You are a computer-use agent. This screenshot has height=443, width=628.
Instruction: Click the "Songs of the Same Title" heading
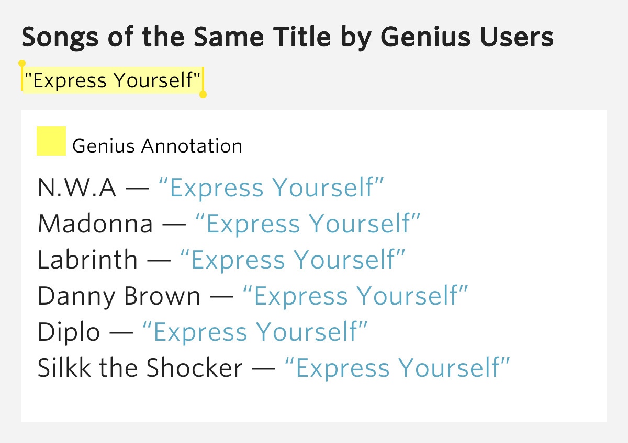[287, 38]
